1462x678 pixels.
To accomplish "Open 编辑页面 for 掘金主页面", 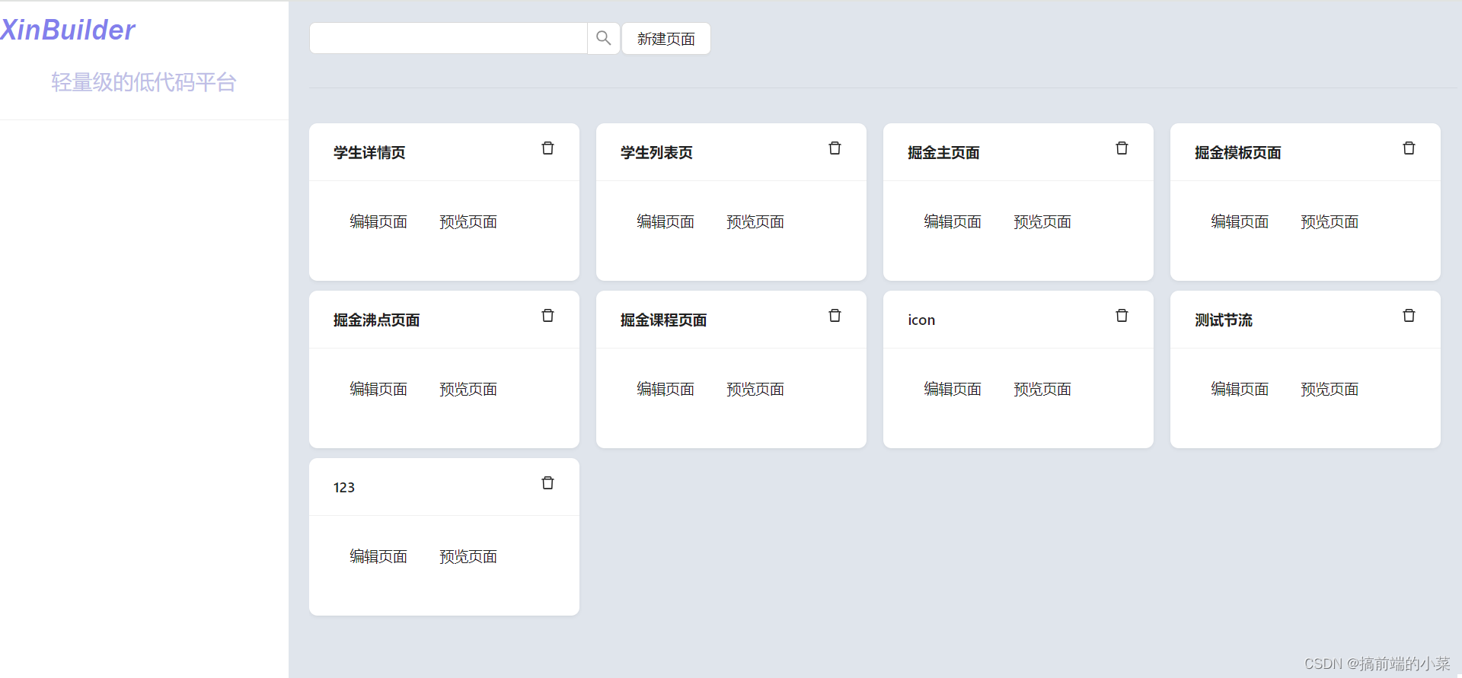I will 953,221.
